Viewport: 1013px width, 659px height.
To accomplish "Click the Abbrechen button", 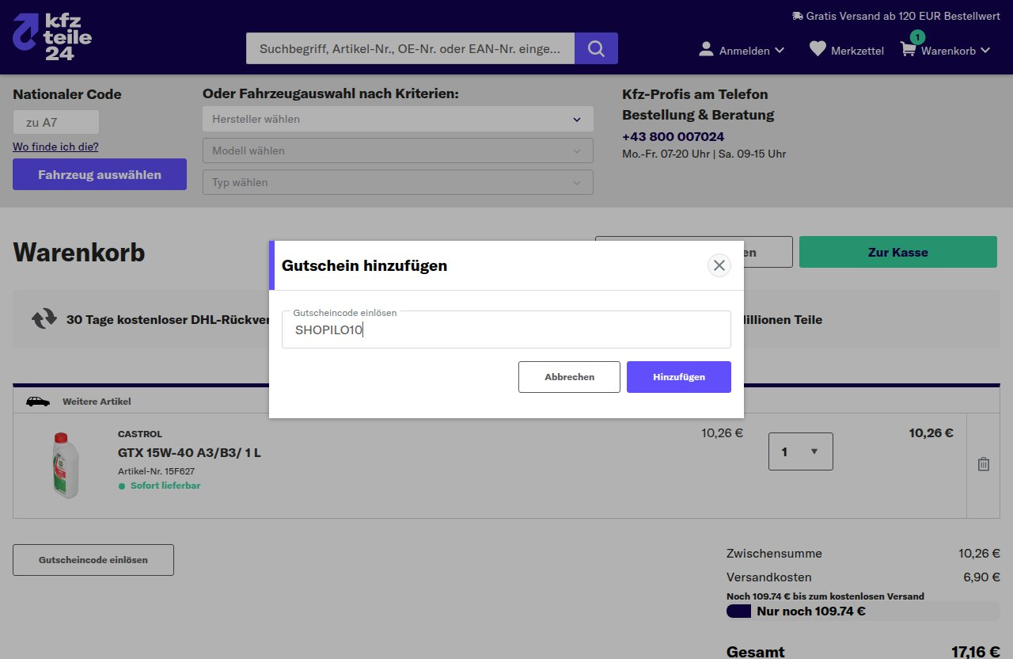I will coord(569,377).
